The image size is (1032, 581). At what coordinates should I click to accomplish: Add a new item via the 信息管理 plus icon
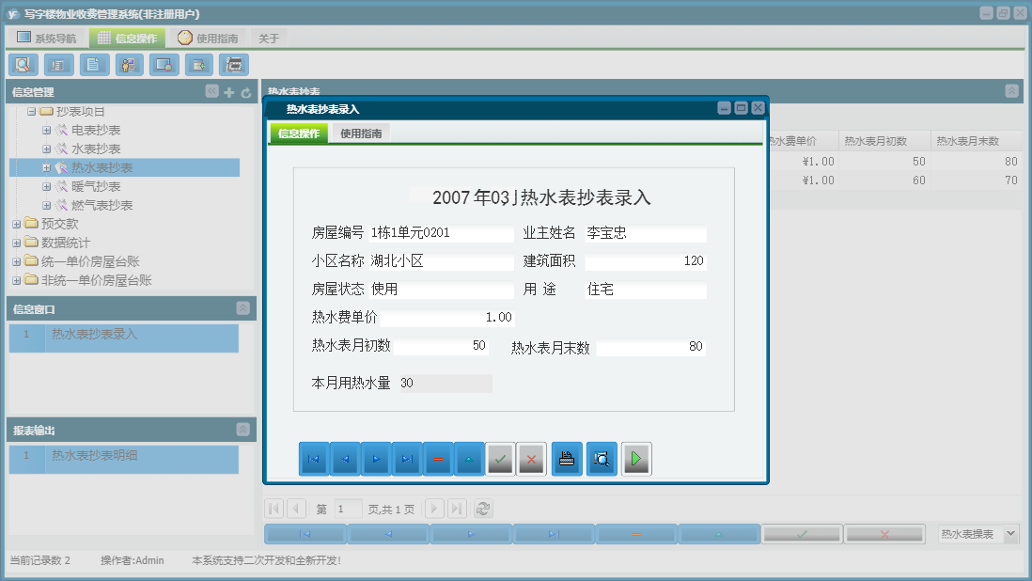[228, 91]
